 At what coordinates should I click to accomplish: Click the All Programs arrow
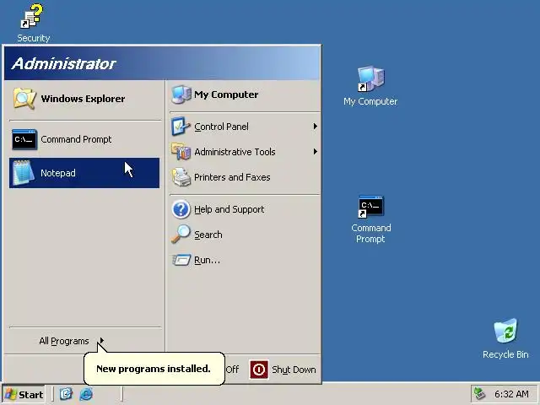pyautogui.click(x=102, y=341)
